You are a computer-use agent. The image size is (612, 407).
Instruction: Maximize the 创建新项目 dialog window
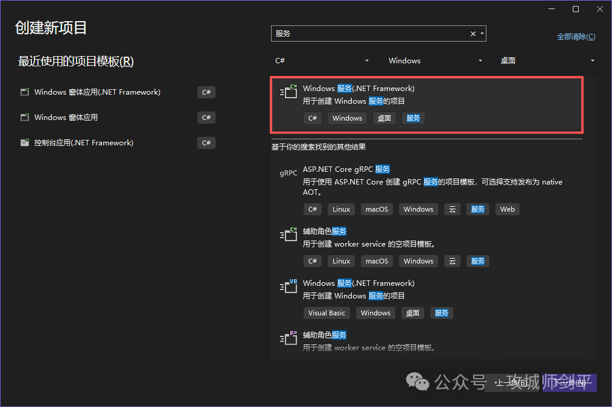point(576,9)
